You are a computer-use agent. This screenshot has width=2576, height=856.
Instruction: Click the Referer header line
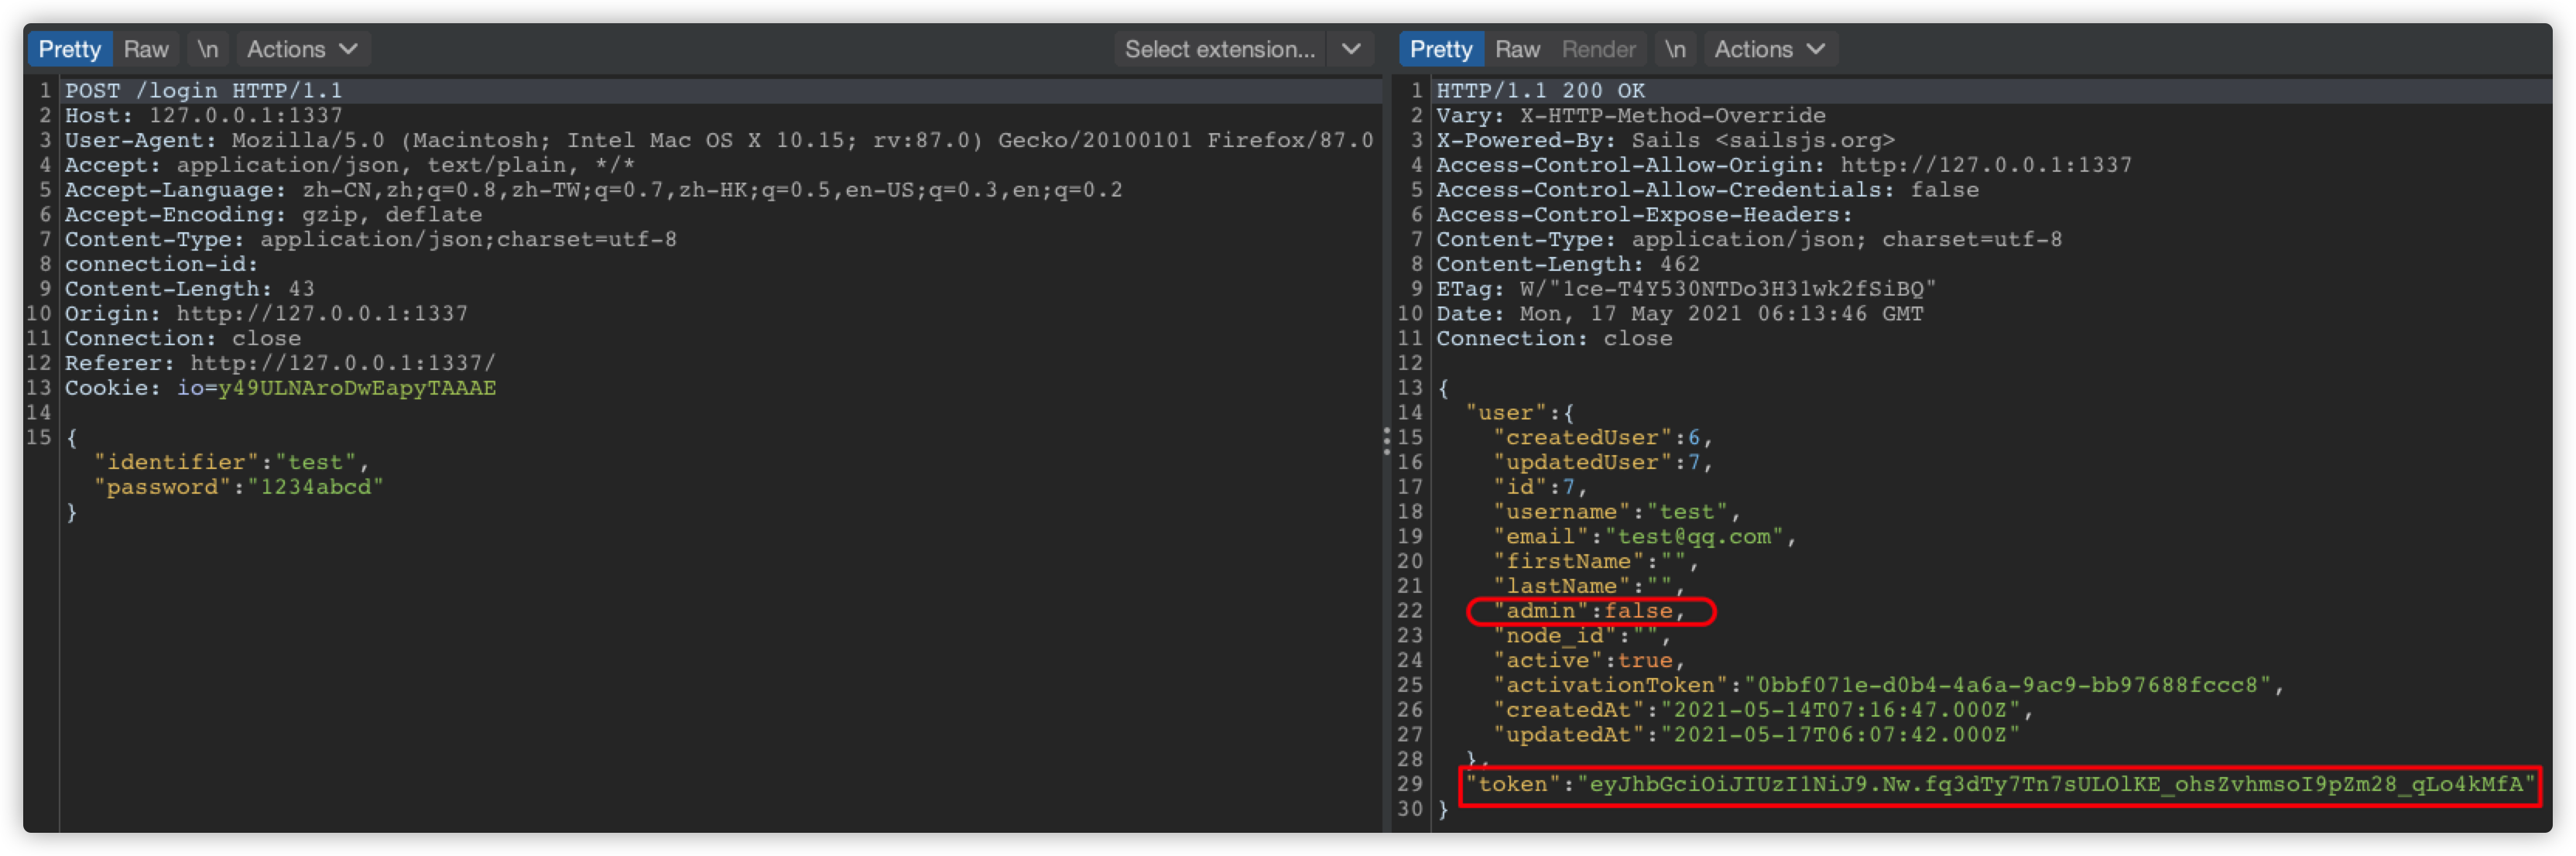point(280,363)
